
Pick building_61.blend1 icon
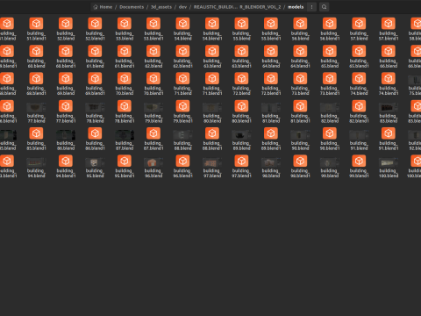[x=125, y=51]
